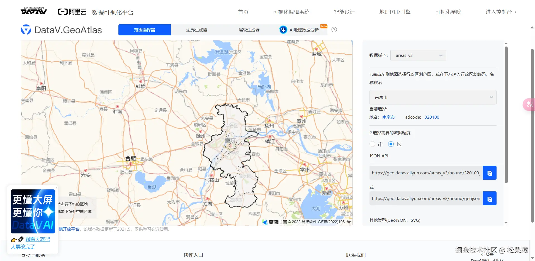Click 蚌埠 on the map

click(141, 86)
